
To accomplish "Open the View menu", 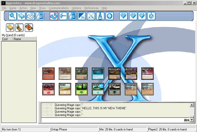I will pyautogui.click(x=33, y=8).
